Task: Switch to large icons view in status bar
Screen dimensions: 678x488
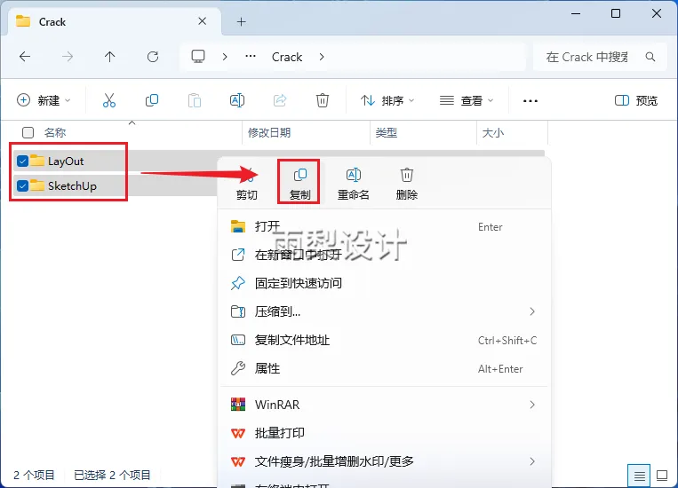Action: click(662, 476)
